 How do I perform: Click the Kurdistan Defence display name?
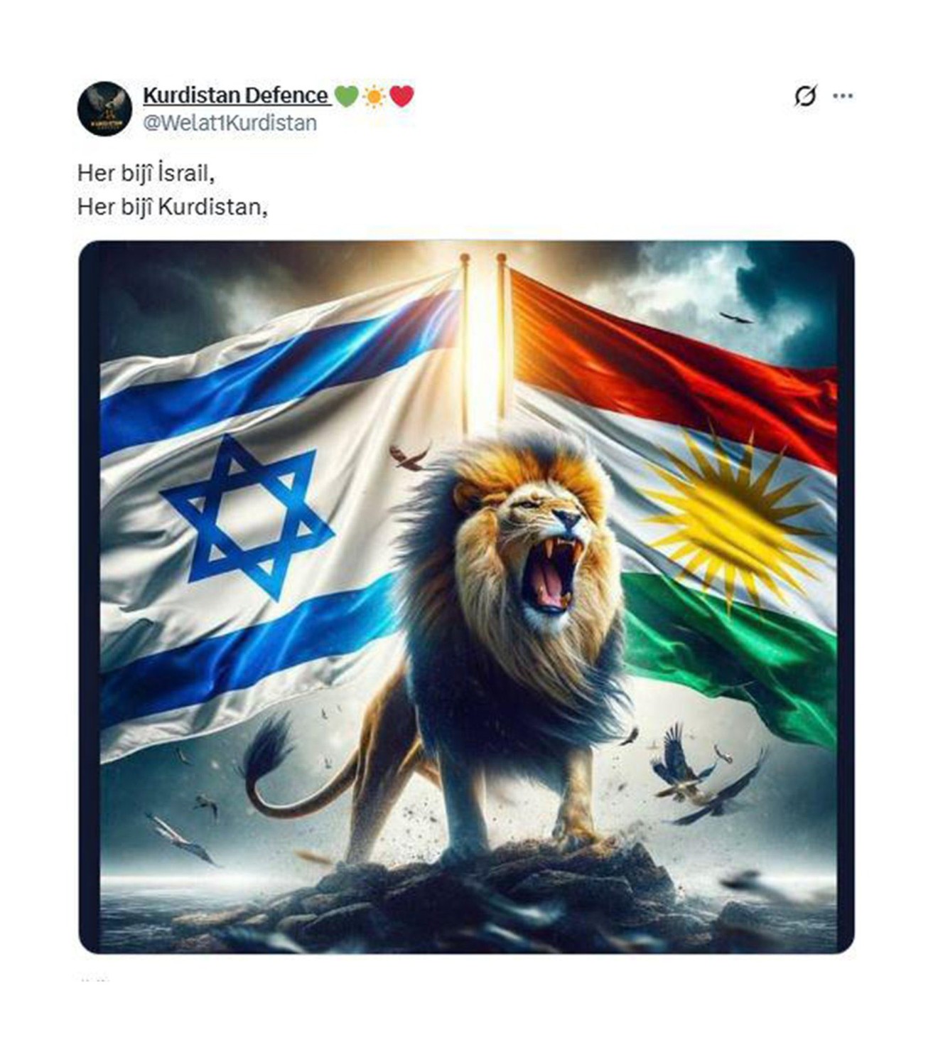(235, 95)
